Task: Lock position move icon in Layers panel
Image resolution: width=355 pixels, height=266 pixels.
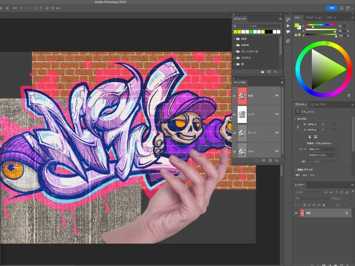Action: pos(314,205)
